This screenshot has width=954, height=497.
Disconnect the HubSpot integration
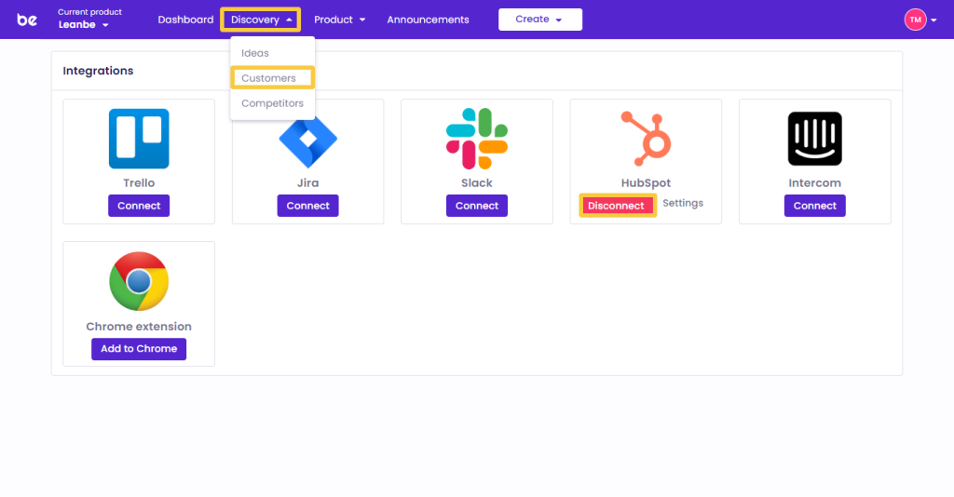[x=616, y=206]
